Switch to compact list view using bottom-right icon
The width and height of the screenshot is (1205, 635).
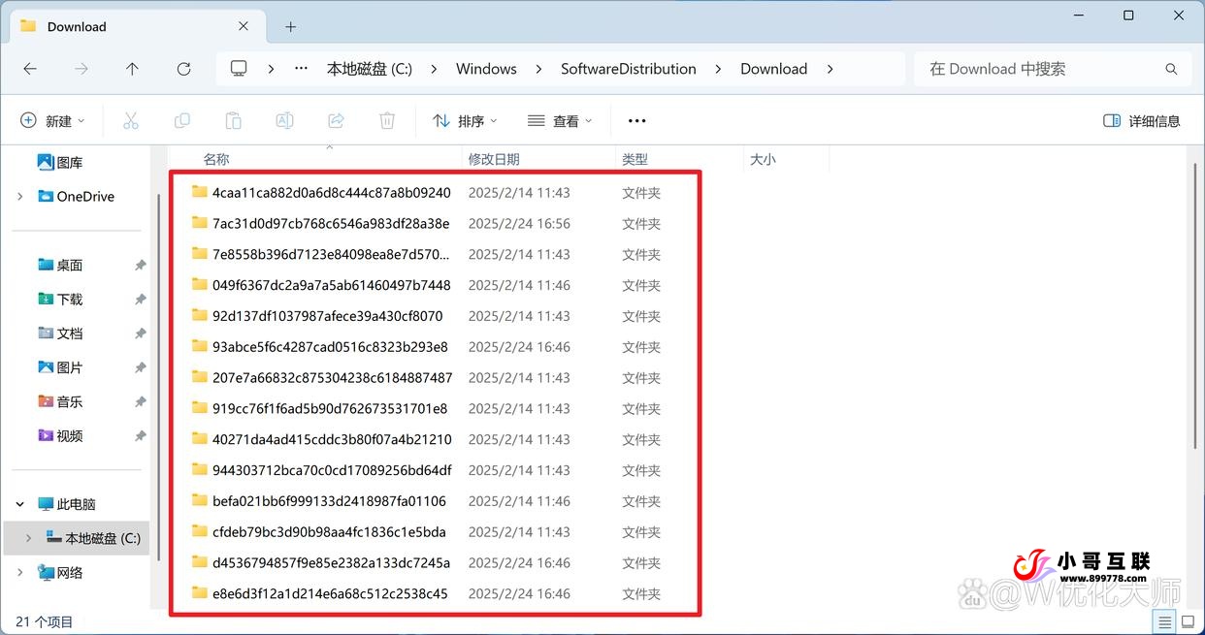pyautogui.click(x=1164, y=621)
